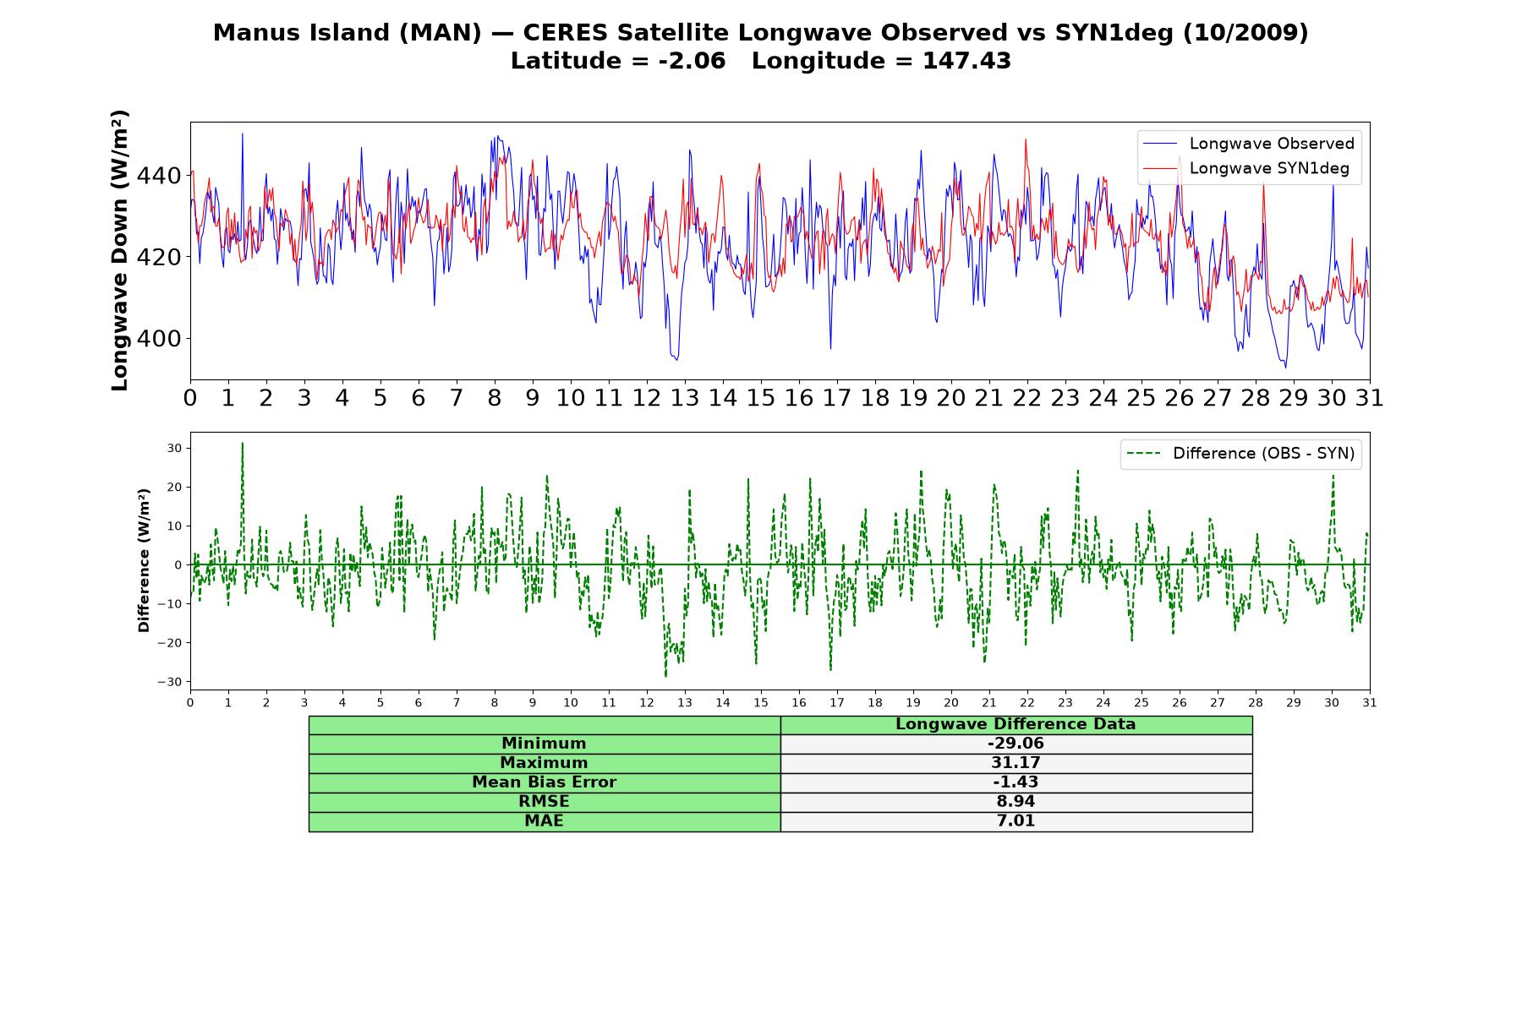Select the blue line sample in legend
This screenshot has width=1522, height=1014.
click(1160, 144)
